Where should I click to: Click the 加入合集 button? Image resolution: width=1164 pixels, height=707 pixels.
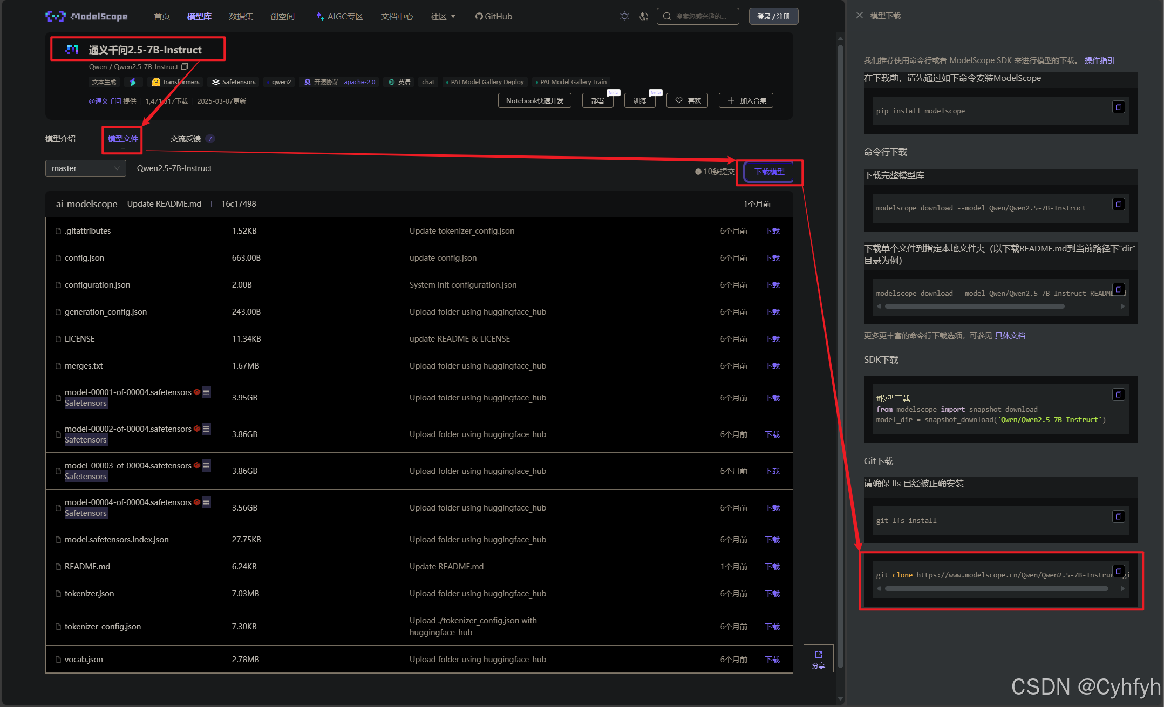pos(746,100)
